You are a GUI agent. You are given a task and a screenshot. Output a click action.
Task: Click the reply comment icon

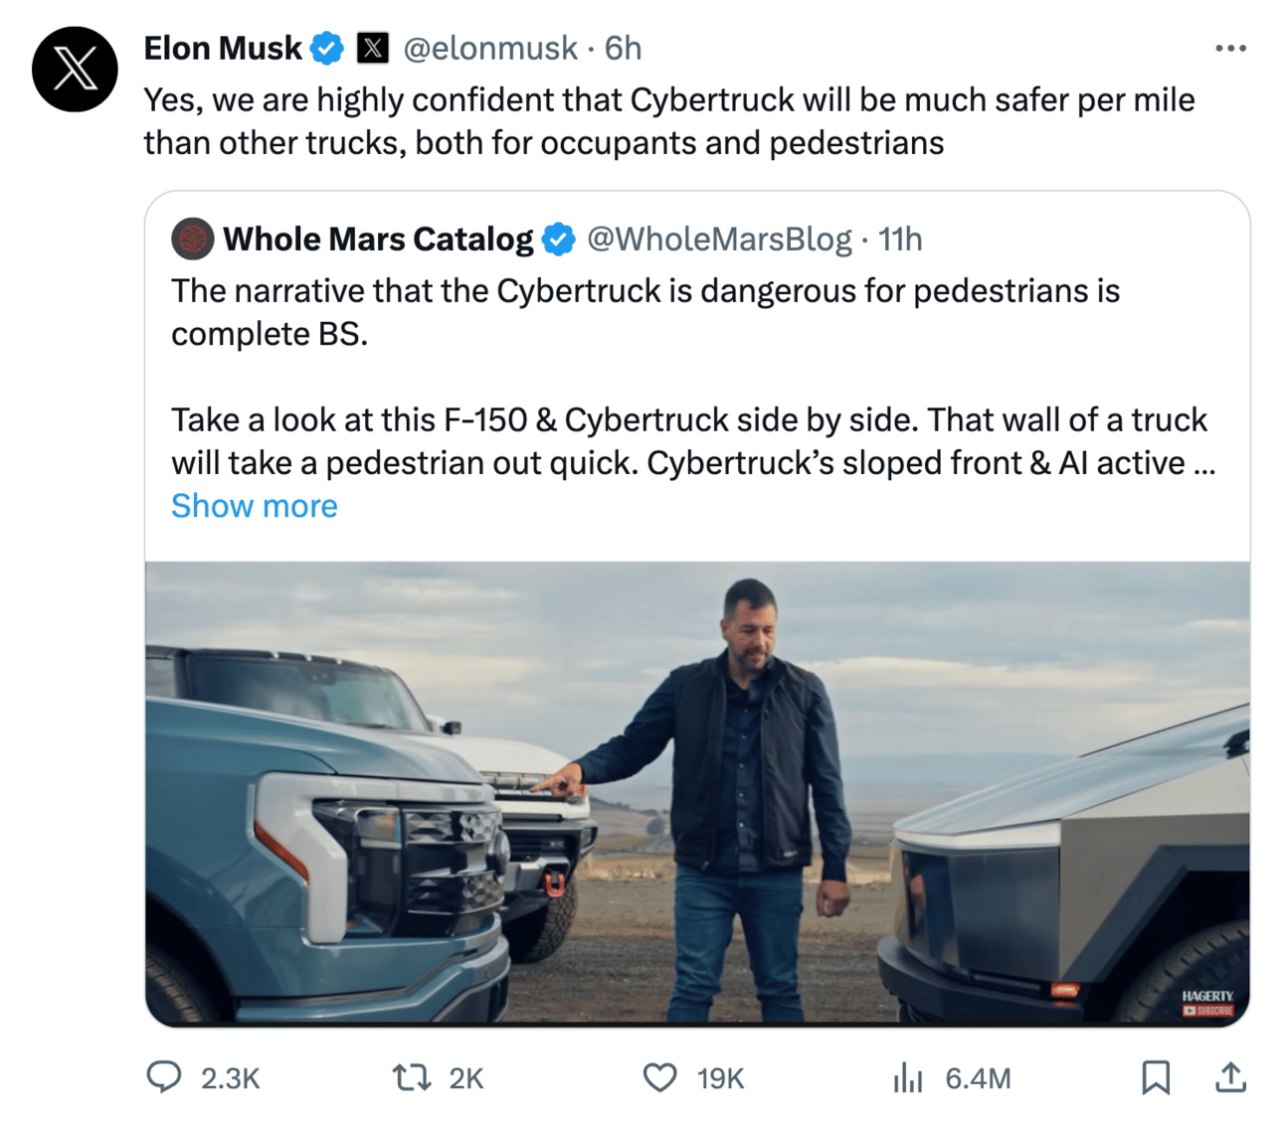[164, 1077]
